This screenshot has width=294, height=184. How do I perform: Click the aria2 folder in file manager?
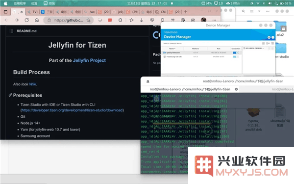(280, 29)
